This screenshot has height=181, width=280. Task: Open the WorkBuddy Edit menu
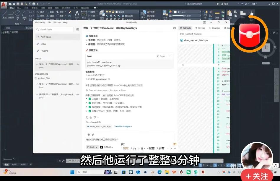click(x=49, y=22)
